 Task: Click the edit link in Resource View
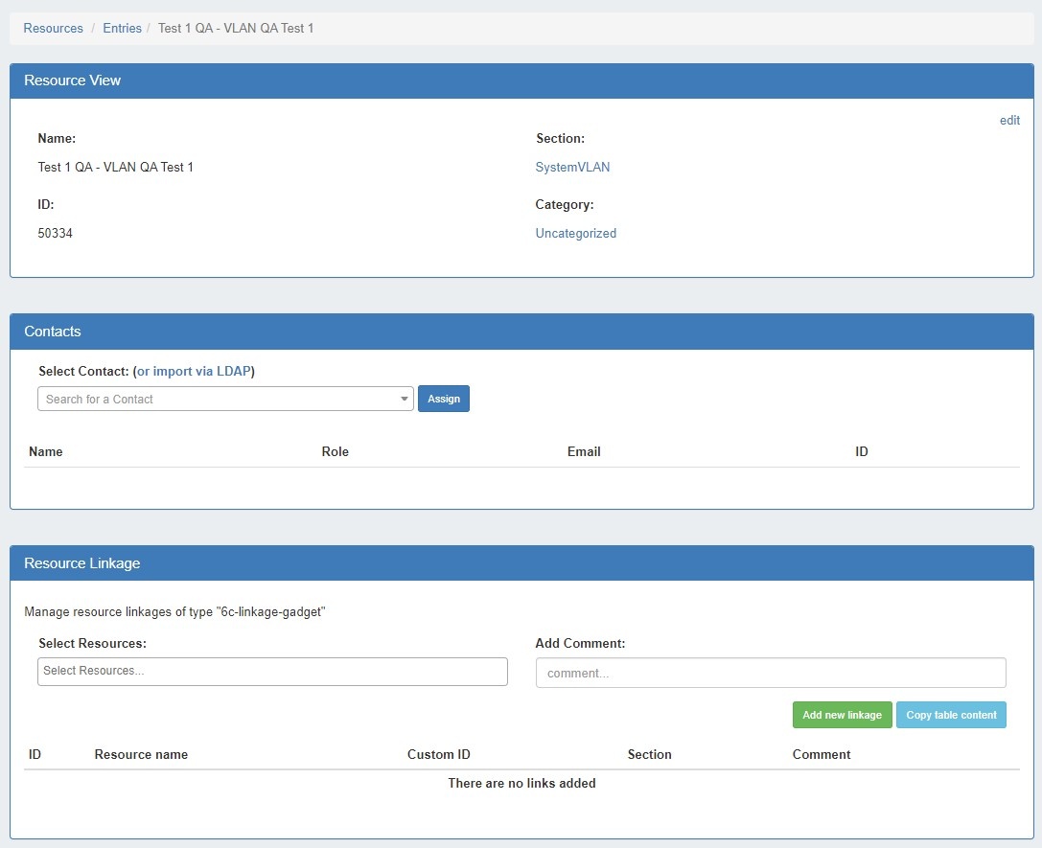coord(1009,121)
